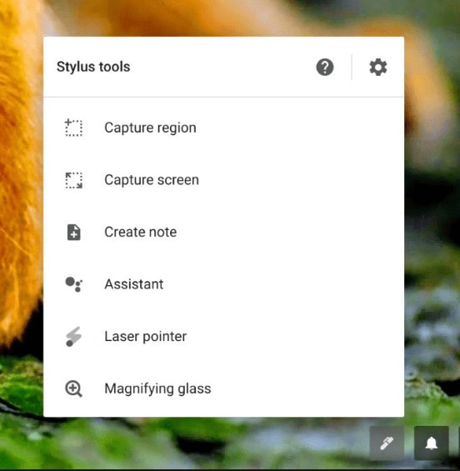Click the Laser pointer icon
Image resolution: width=460 pixels, height=471 pixels.
[x=73, y=337]
